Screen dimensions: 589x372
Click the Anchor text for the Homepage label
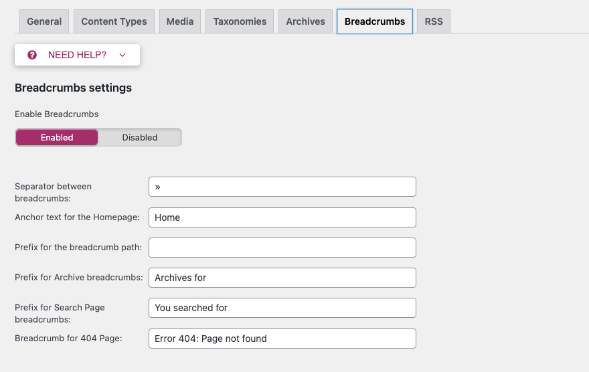(x=77, y=217)
